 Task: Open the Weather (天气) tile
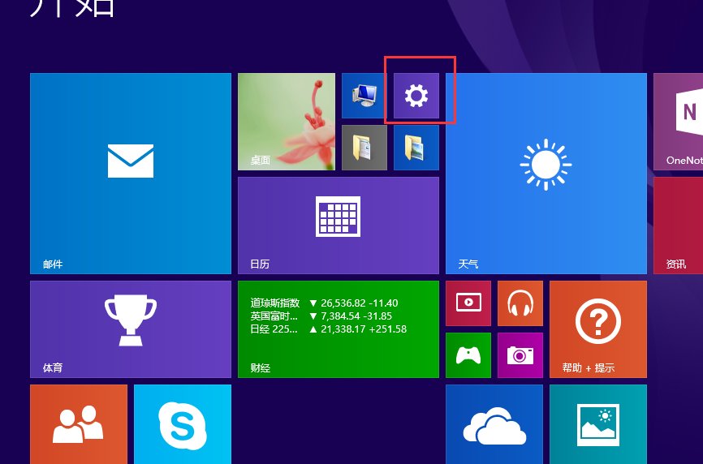coord(546,174)
